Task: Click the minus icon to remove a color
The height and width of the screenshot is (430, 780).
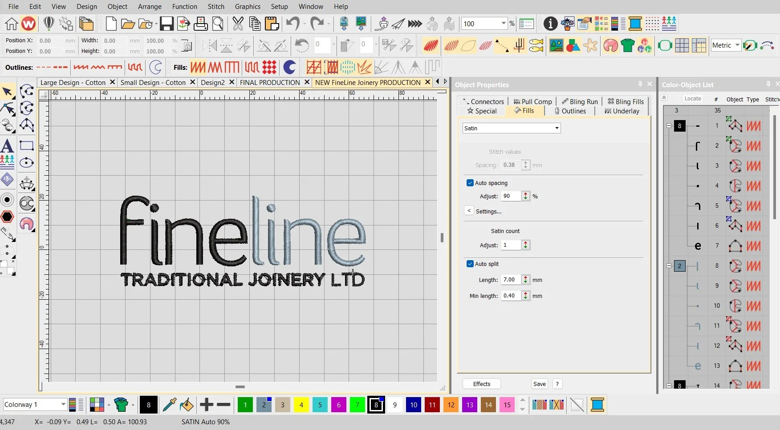Action: coord(223,405)
